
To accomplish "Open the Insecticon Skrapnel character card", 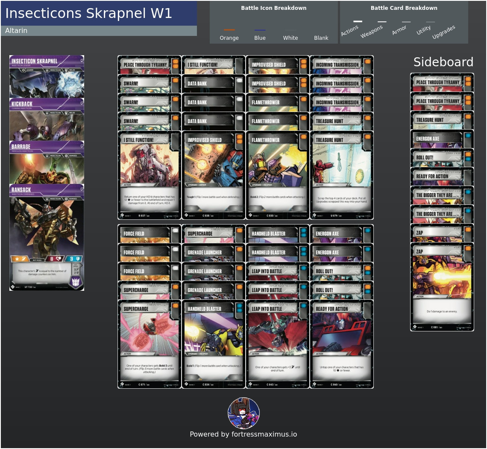I will click(x=47, y=77).
